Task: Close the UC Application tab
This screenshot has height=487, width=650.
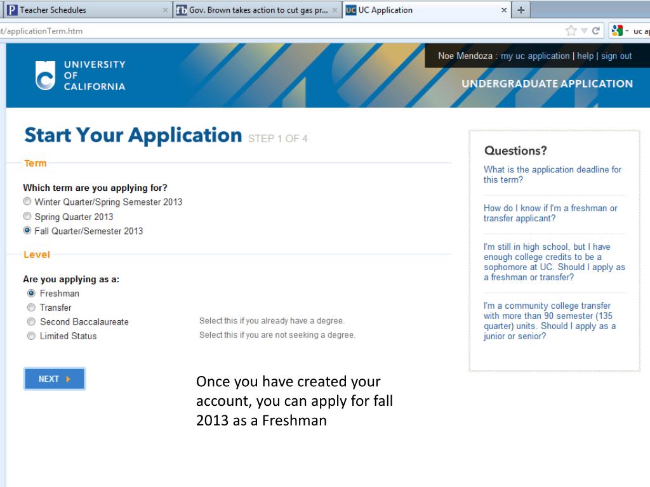Action: (x=504, y=10)
